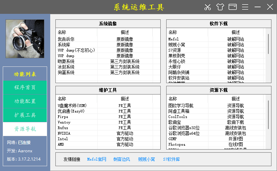Open the 贼贼小窝 footer link
The image size is (277, 171).
tap(146, 160)
